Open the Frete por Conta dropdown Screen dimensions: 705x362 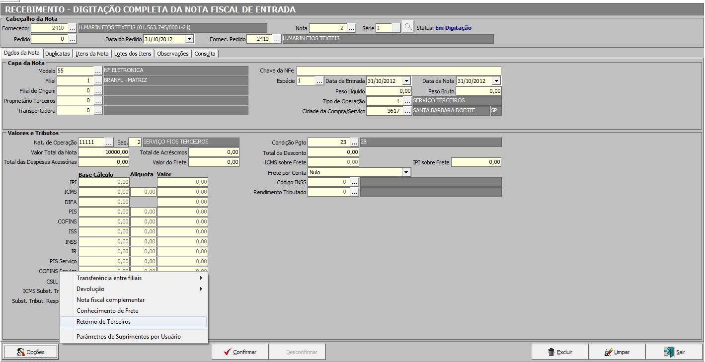406,172
